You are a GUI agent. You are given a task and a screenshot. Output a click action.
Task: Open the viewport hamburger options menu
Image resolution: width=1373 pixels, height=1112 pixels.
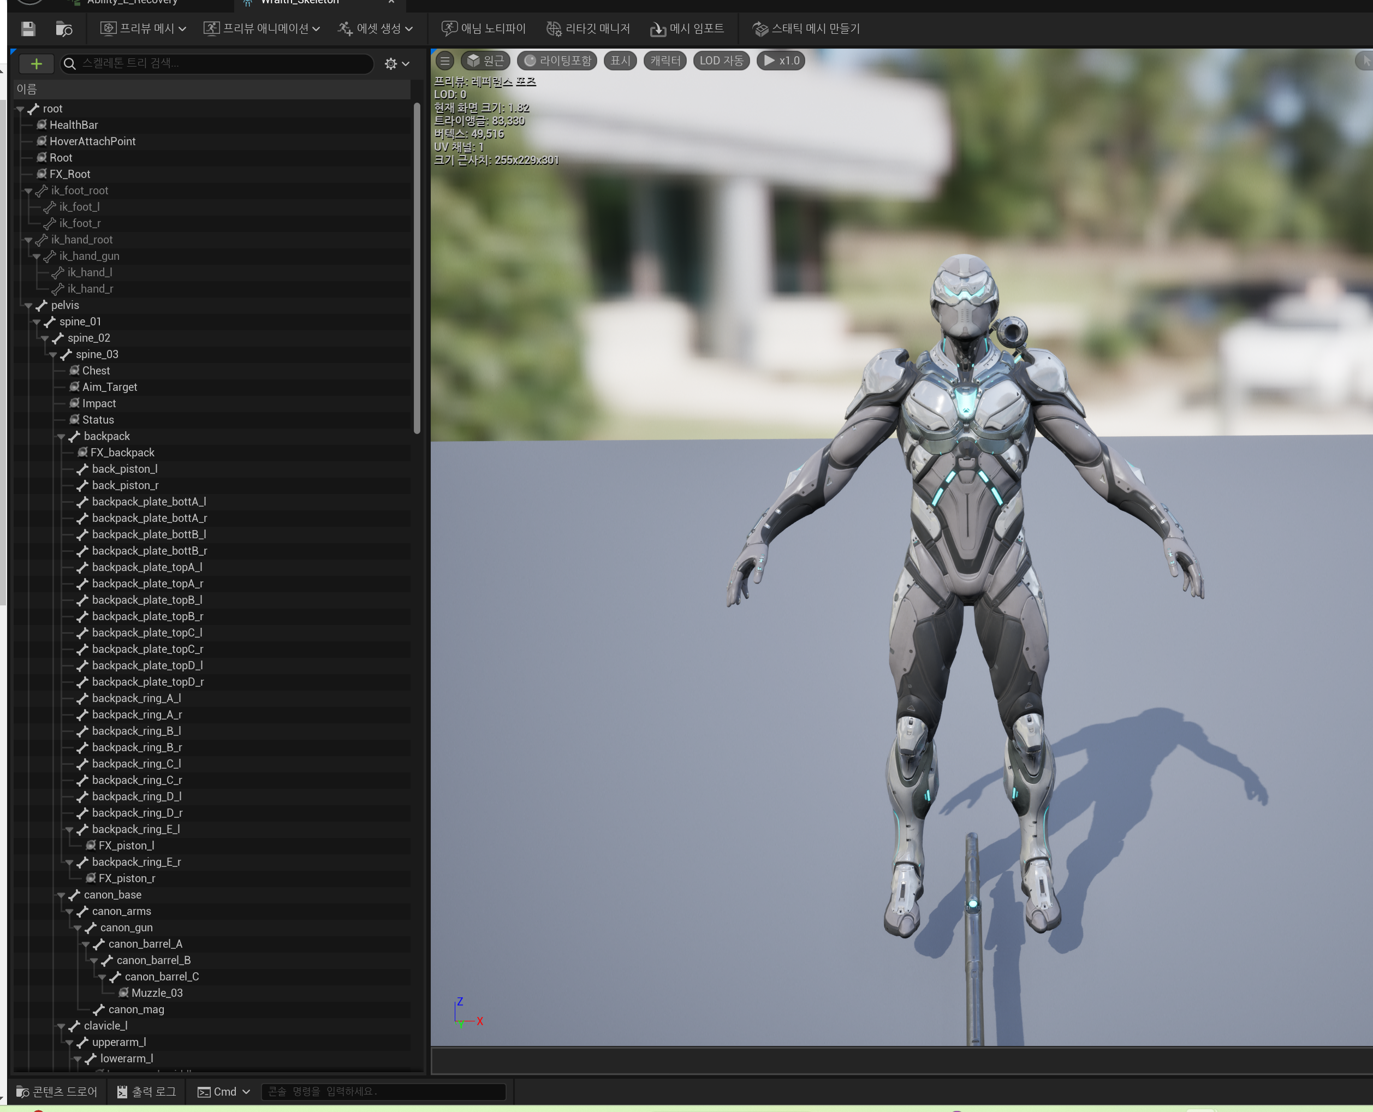pyautogui.click(x=444, y=61)
